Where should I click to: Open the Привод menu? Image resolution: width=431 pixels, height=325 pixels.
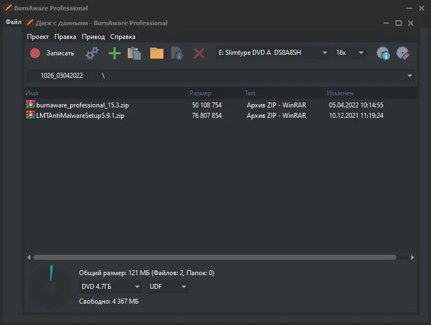[x=93, y=37]
